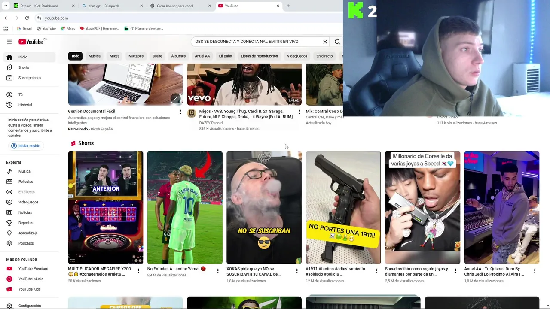Select the Listas de reproducción chip

[260, 56]
